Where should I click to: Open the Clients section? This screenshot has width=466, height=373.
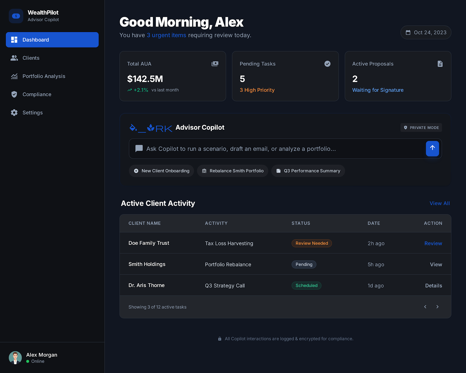31,58
